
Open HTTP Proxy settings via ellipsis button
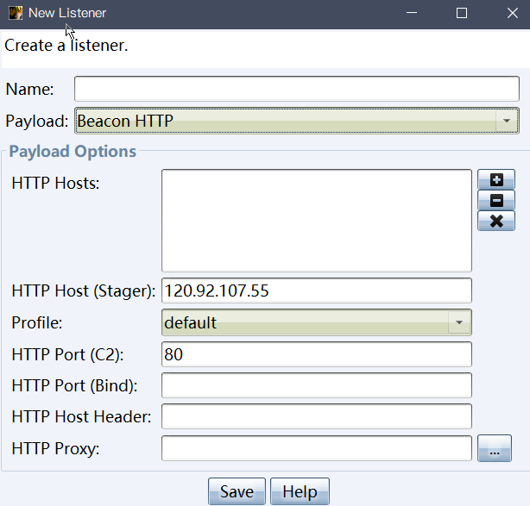(494, 449)
